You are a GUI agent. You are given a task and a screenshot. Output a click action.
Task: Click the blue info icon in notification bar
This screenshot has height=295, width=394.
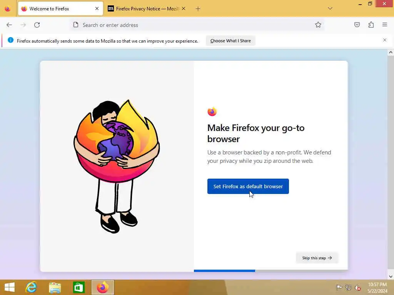[10, 40]
